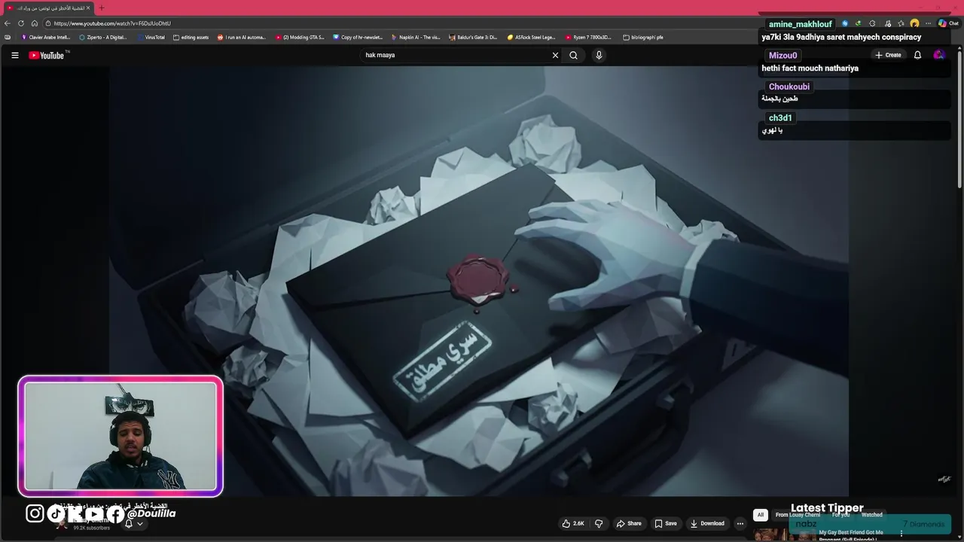Open the browser Chat copilot button
This screenshot has height=542, width=964.
coord(947,23)
